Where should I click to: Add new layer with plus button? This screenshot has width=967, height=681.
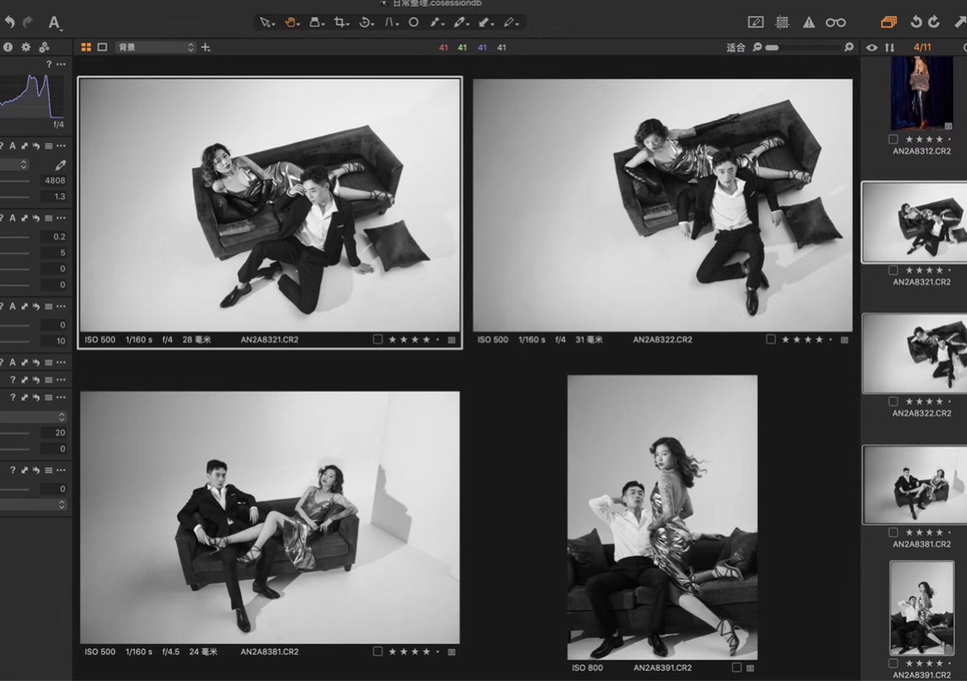[x=205, y=47]
